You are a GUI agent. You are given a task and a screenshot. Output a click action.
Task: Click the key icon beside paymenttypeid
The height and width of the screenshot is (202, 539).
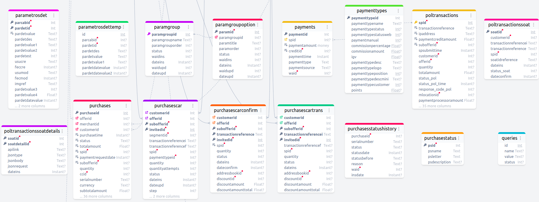click(348, 18)
